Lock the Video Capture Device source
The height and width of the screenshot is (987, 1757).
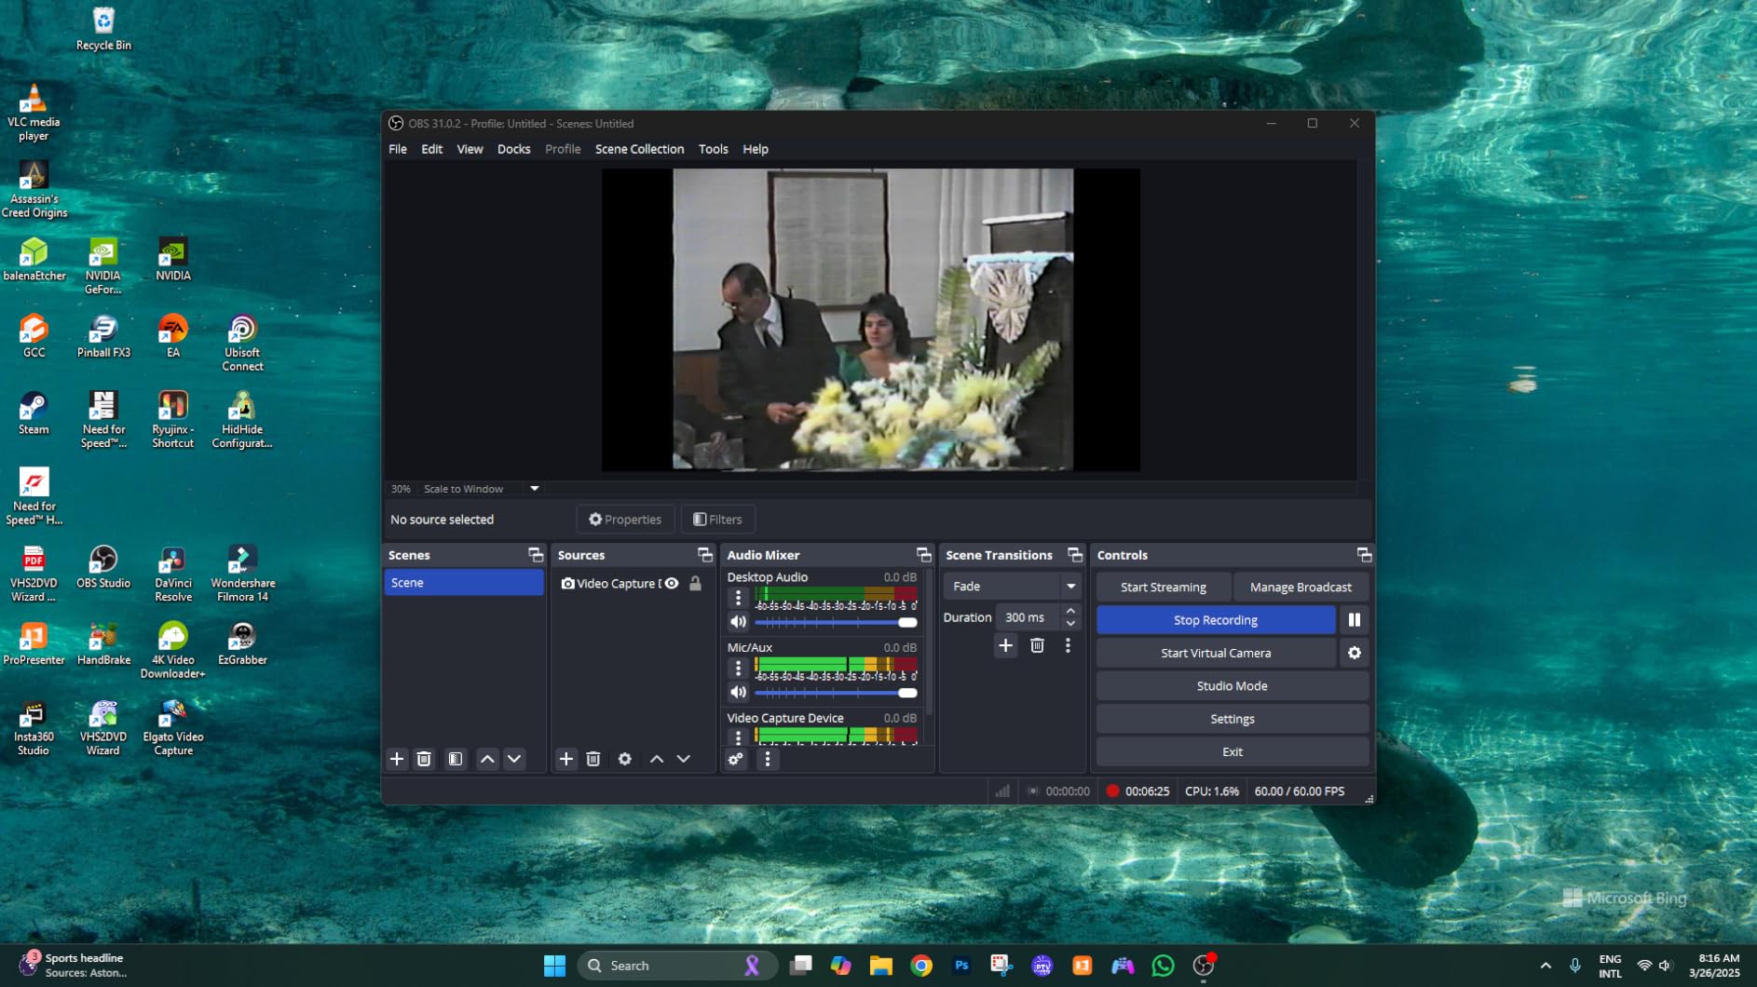[x=695, y=584]
